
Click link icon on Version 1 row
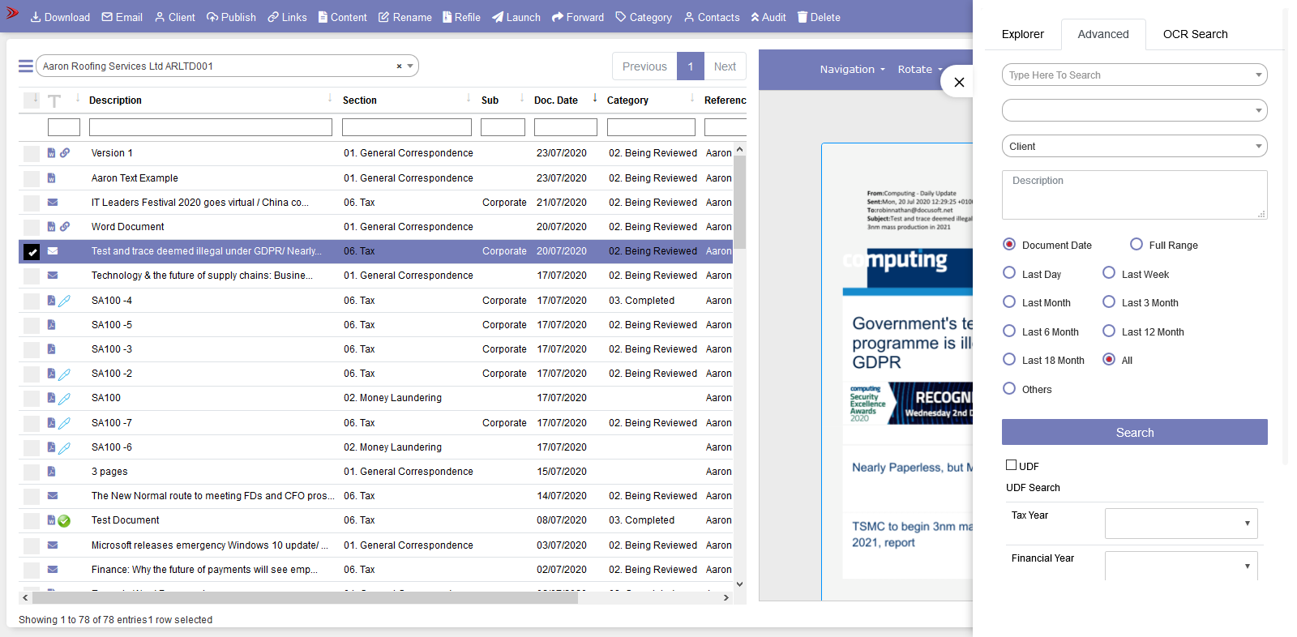click(65, 152)
